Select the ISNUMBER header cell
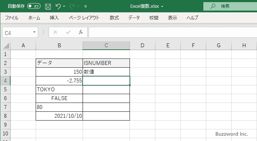This screenshot has height=141, width=257. click(x=106, y=63)
